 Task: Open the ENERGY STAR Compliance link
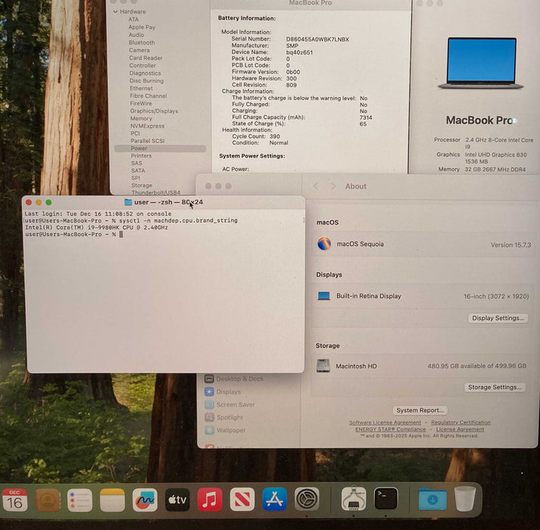click(x=390, y=429)
